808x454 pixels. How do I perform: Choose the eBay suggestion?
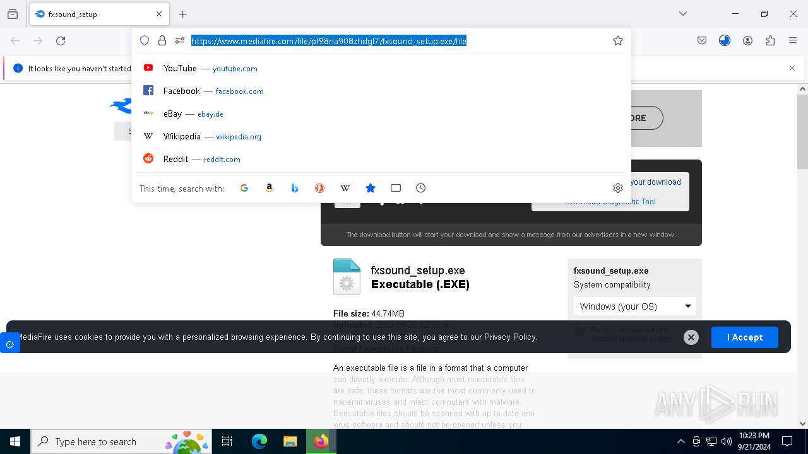pyautogui.click(x=381, y=113)
